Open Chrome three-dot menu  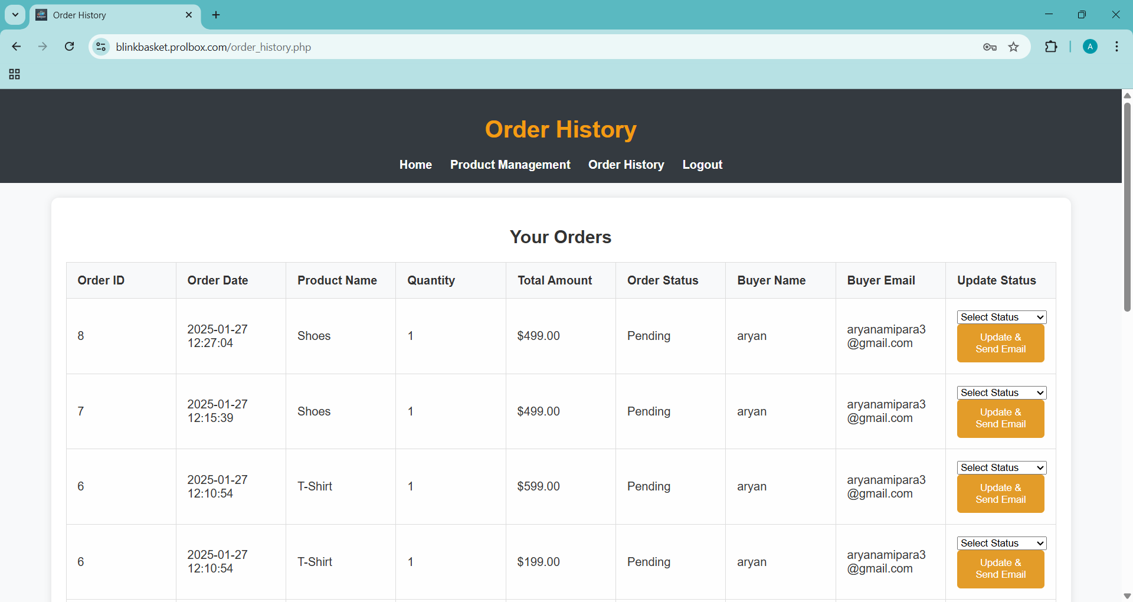pyautogui.click(x=1116, y=47)
